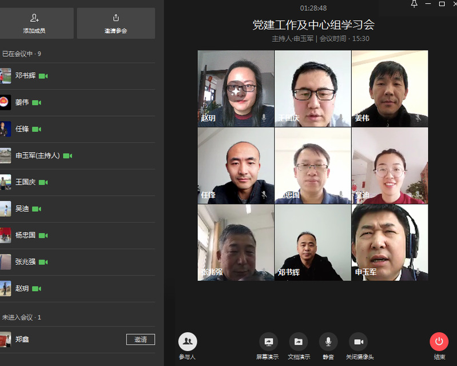Click the 添加成员 add member icon
This screenshot has width=457, height=366.
click(x=34, y=18)
